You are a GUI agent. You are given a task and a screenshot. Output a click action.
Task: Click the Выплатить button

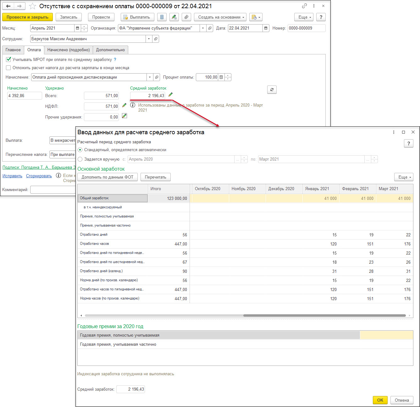click(137, 17)
